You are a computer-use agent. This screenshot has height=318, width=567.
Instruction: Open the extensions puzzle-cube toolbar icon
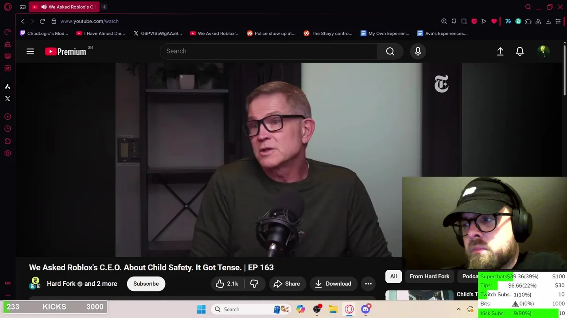click(x=528, y=21)
